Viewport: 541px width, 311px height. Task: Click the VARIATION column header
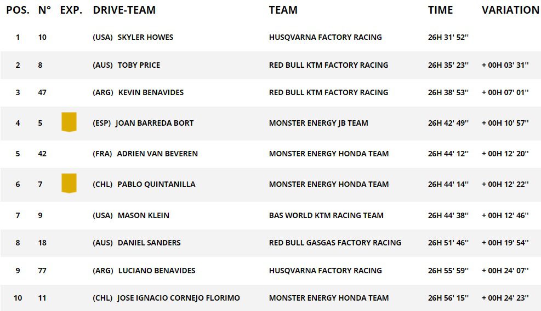[x=510, y=10]
